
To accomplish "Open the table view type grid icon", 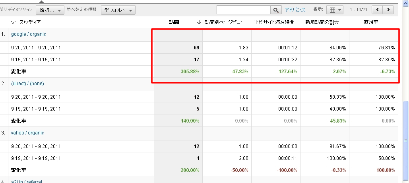I will (335, 10).
